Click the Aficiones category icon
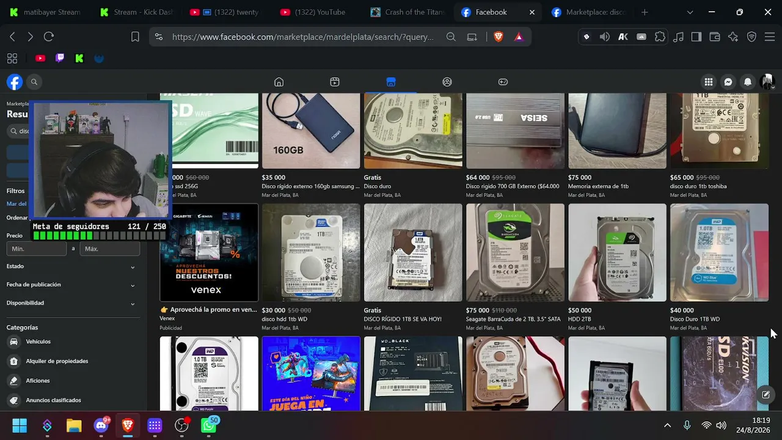The image size is (782, 440). click(13, 381)
